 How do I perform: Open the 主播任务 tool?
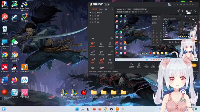110,45
